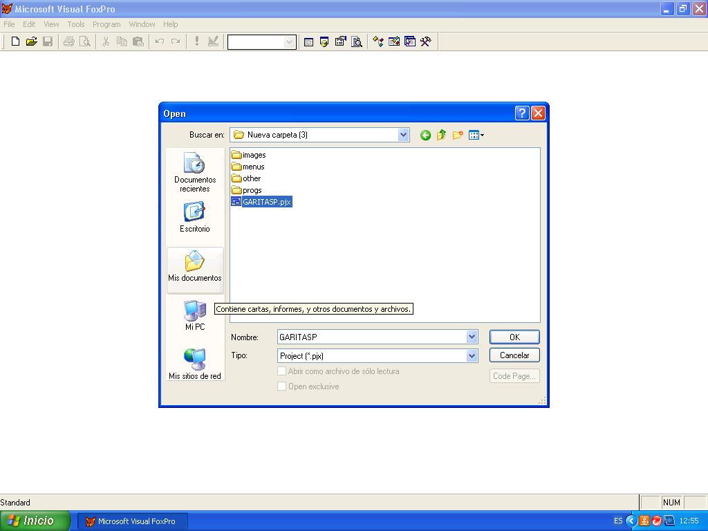Select the other folder
Screen dimensions: 708x531
[x=246, y=178]
